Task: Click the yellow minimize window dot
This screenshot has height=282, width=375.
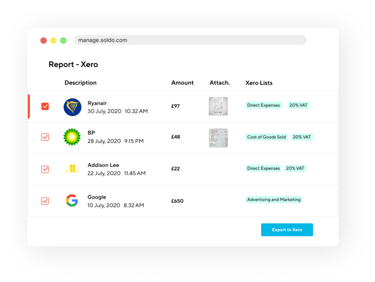Action: pos(53,40)
